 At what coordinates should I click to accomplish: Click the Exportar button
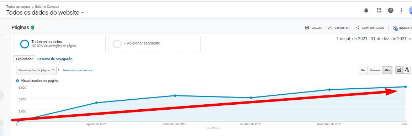click(339, 28)
